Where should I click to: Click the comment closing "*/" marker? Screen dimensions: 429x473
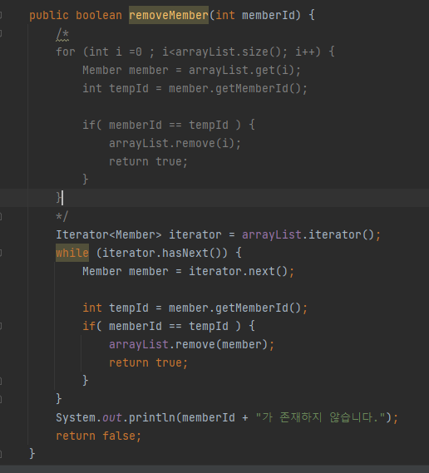click(x=62, y=216)
